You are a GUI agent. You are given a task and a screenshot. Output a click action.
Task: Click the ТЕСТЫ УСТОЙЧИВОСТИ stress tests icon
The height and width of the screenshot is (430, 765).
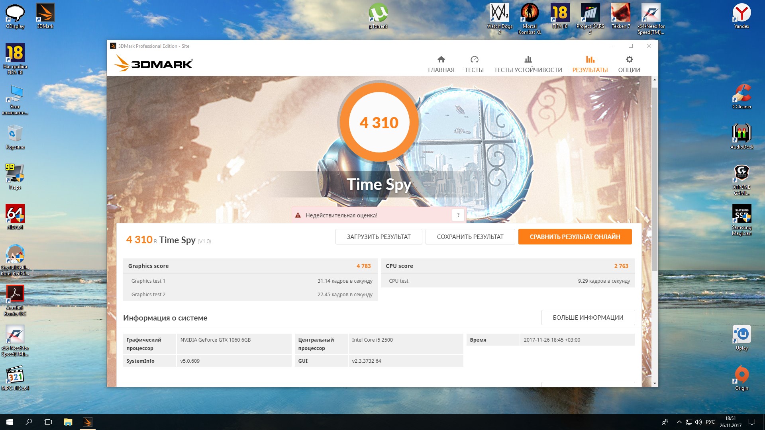coord(528,64)
